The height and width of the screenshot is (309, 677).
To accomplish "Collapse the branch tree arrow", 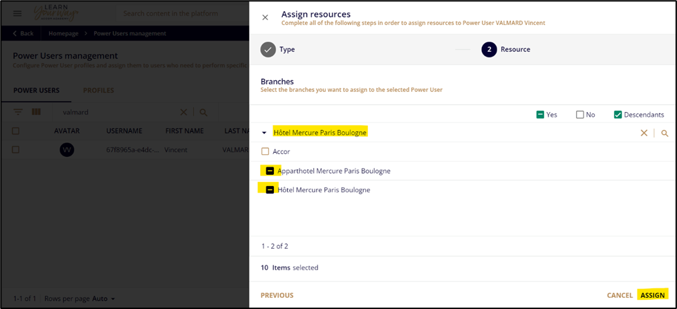I will coord(264,133).
